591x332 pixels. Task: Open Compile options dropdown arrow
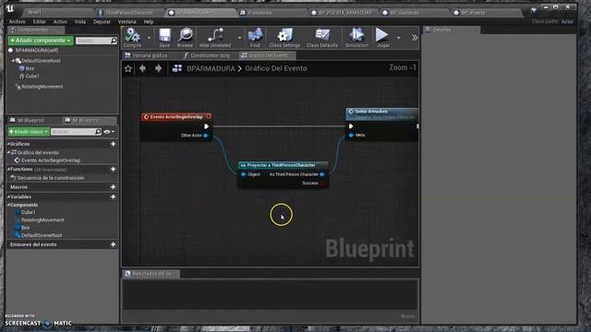(x=149, y=38)
